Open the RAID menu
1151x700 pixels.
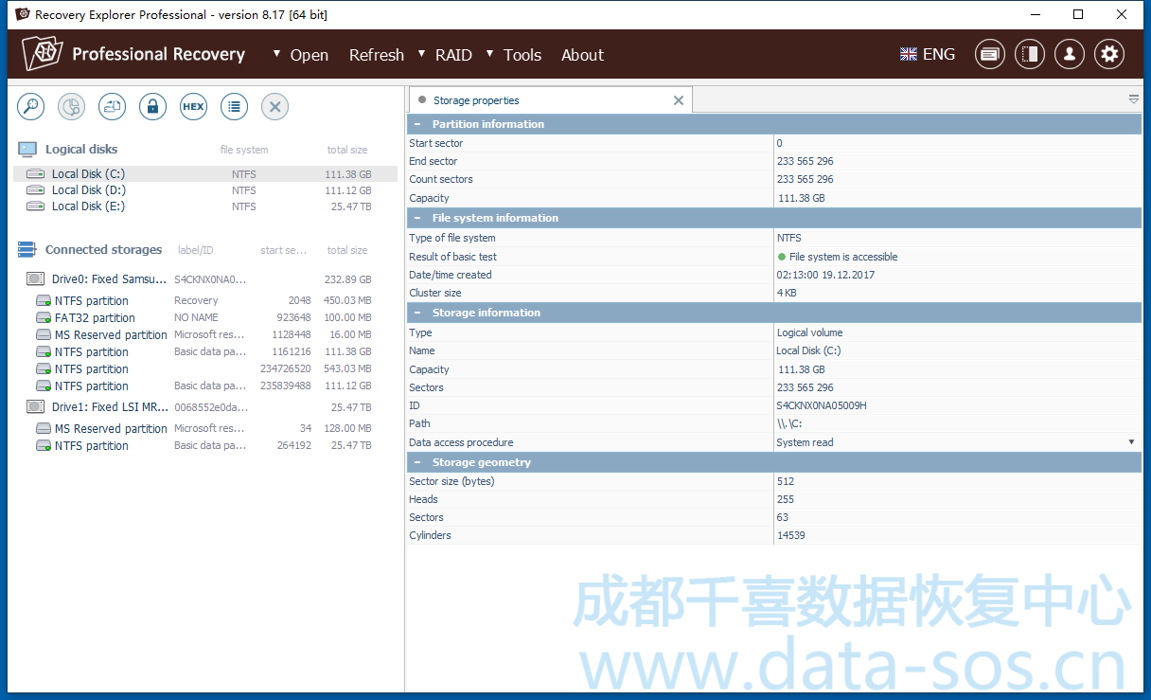point(452,55)
